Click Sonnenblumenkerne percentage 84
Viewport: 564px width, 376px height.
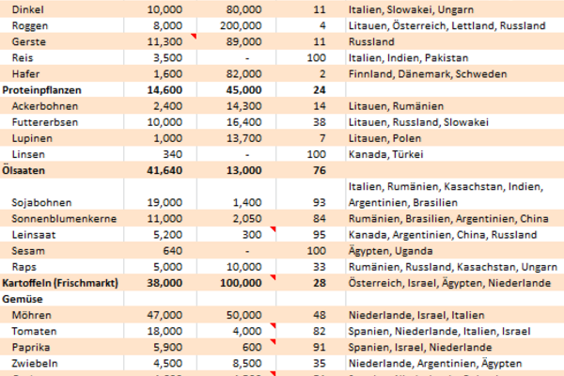click(x=320, y=219)
